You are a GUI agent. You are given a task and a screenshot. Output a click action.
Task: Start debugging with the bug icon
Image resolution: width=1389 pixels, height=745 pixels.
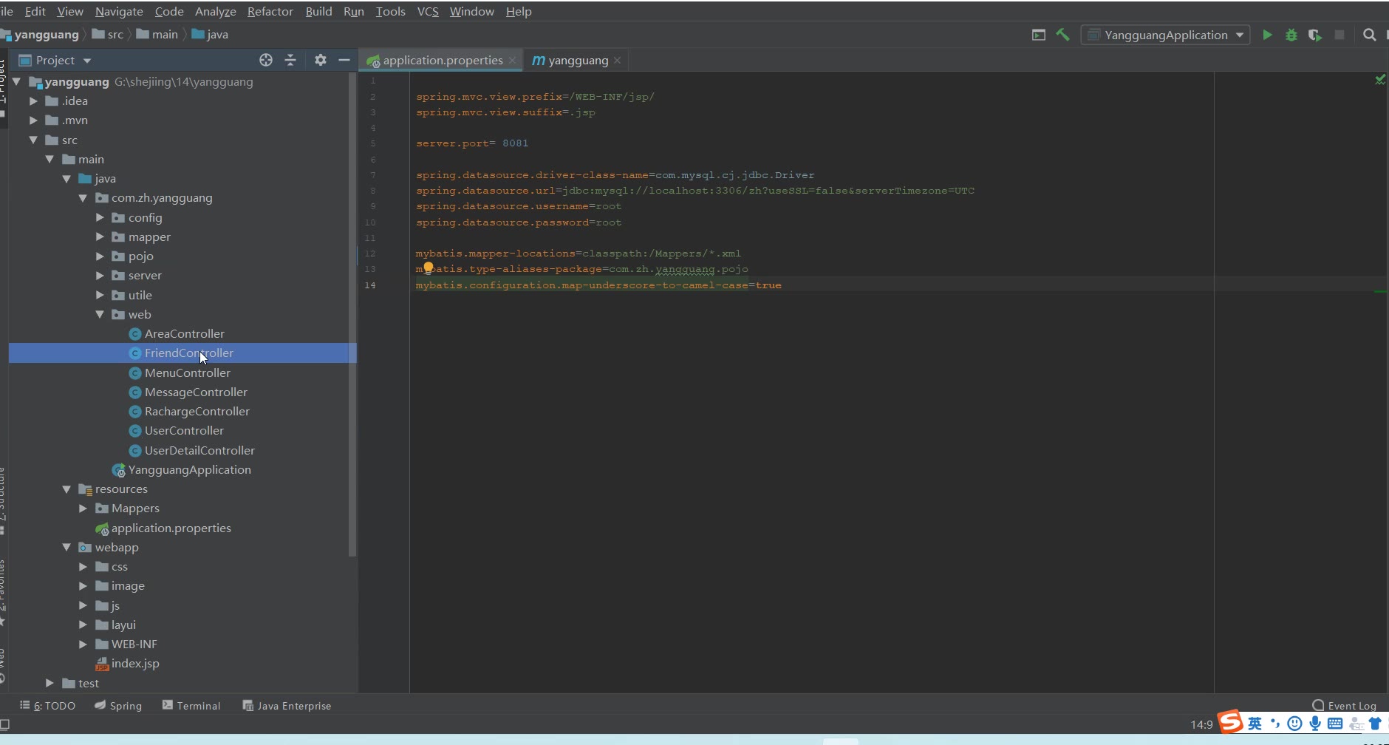(1291, 35)
